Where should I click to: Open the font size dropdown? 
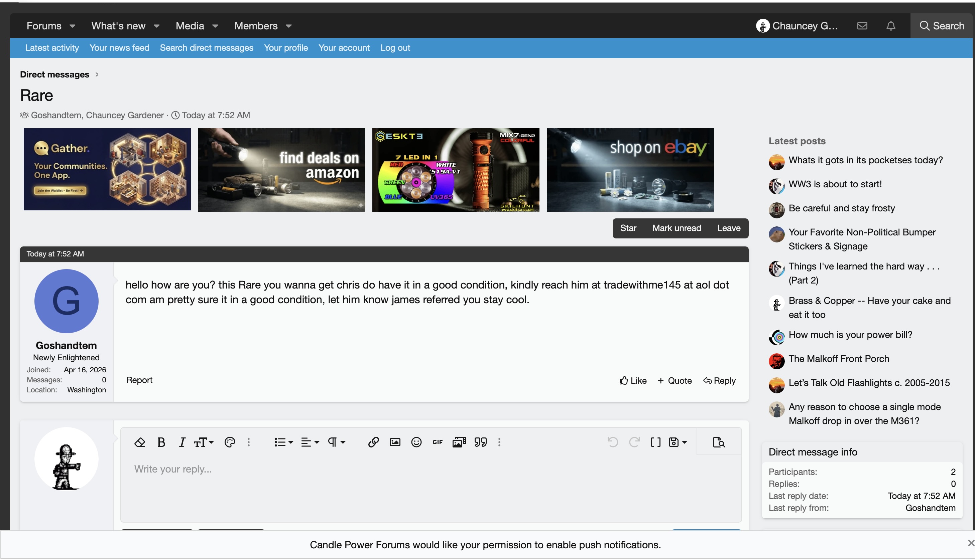pyautogui.click(x=204, y=442)
